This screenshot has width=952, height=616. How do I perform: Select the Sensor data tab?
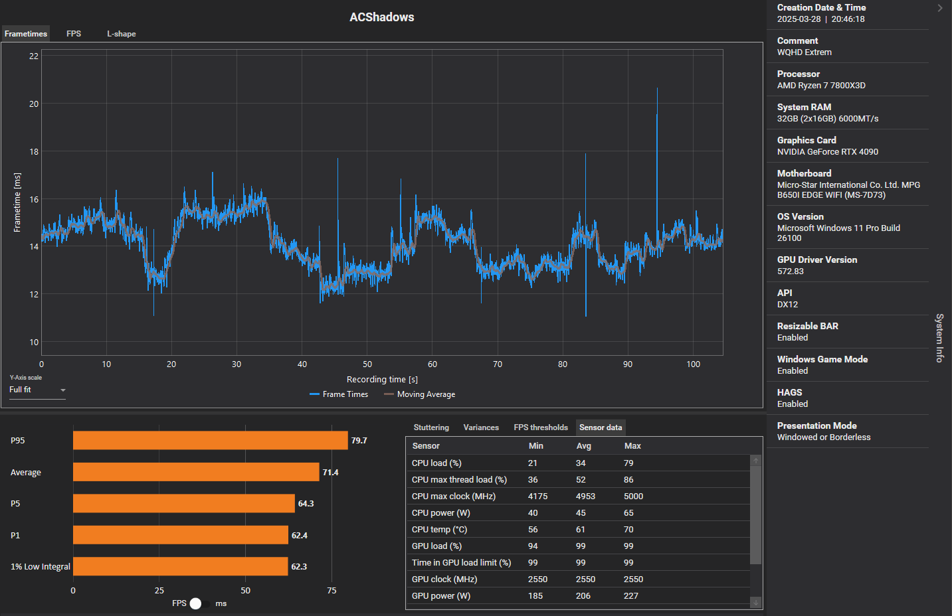point(601,427)
